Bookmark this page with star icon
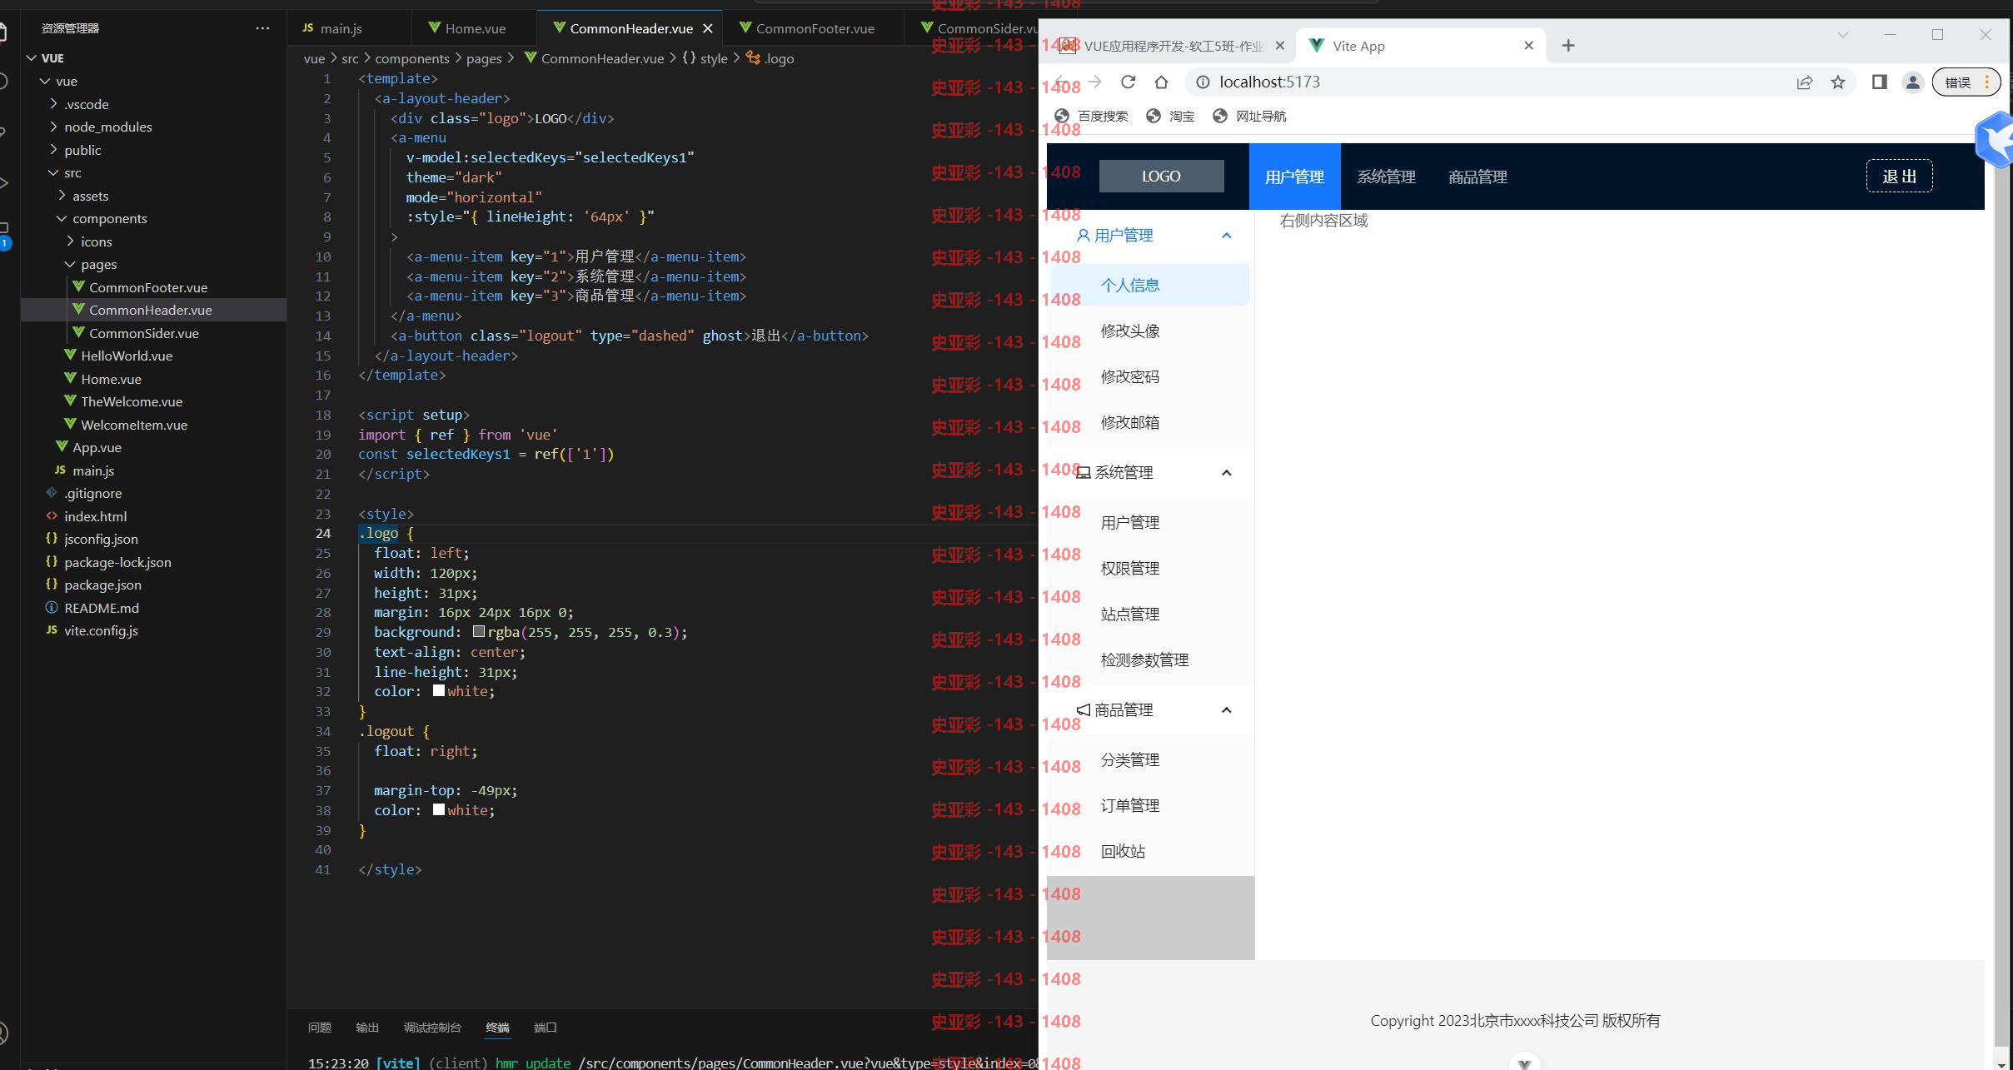The height and width of the screenshot is (1070, 2013). pyautogui.click(x=1838, y=82)
